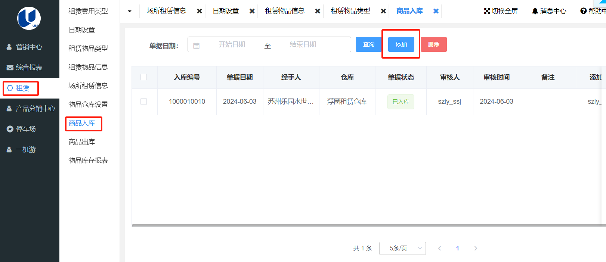Click the 结束日期 input field
The image size is (606, 262).
coord(303,44)
